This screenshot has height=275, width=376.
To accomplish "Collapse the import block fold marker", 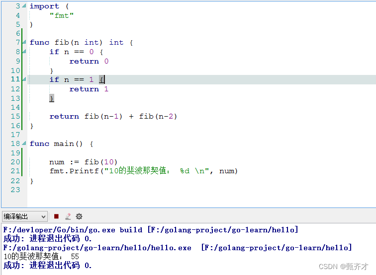I will (x=24, y=6).
